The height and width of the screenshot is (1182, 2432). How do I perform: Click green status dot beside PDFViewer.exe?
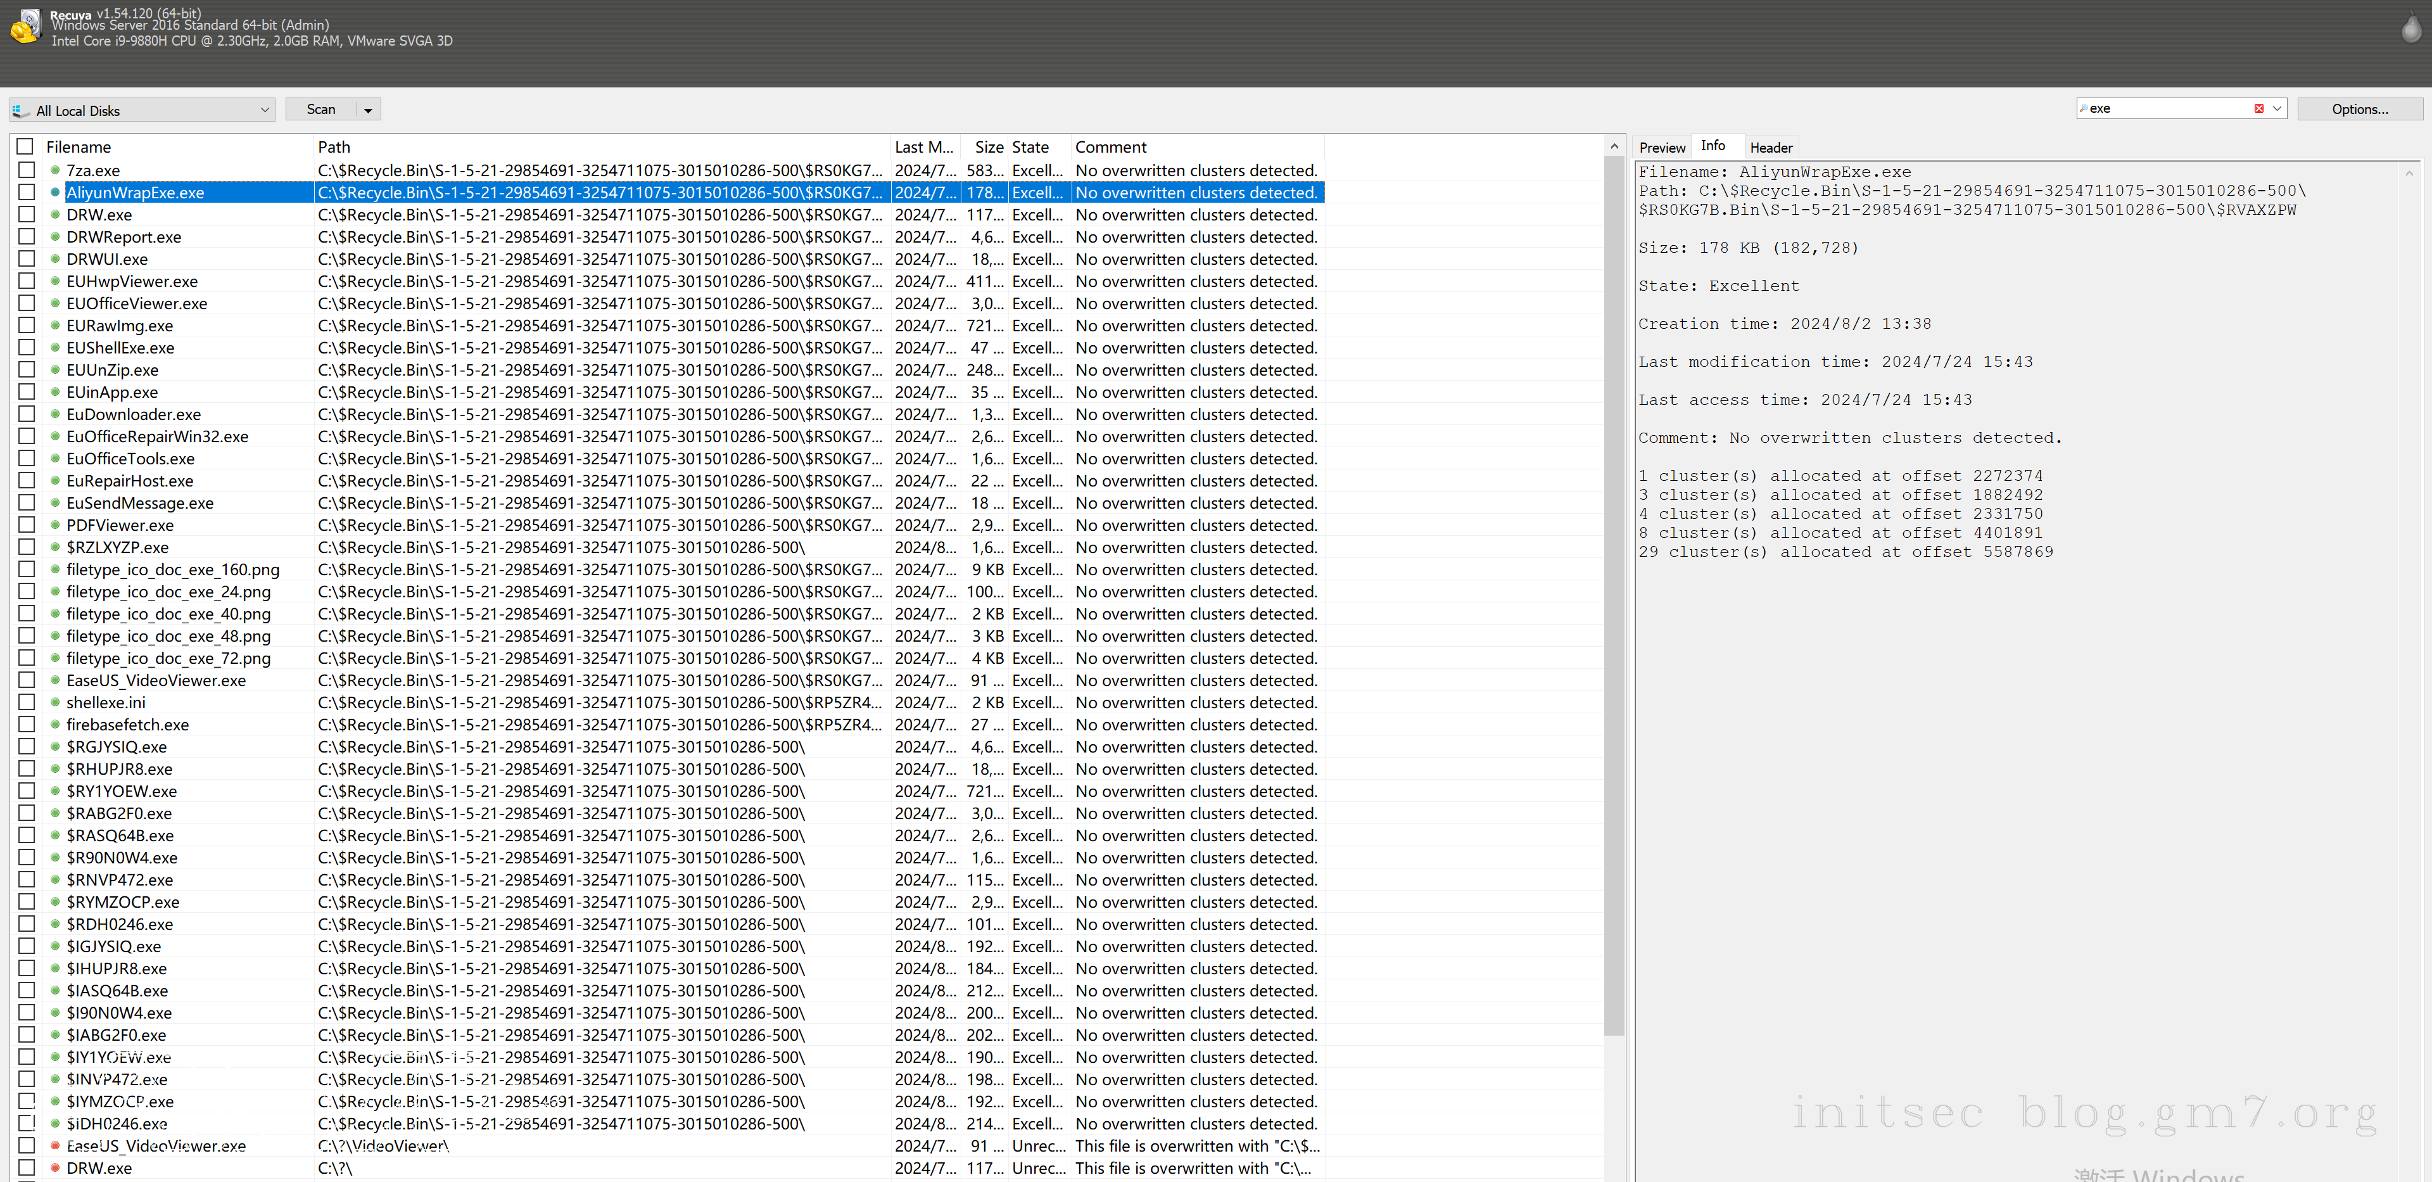[56, 526]
